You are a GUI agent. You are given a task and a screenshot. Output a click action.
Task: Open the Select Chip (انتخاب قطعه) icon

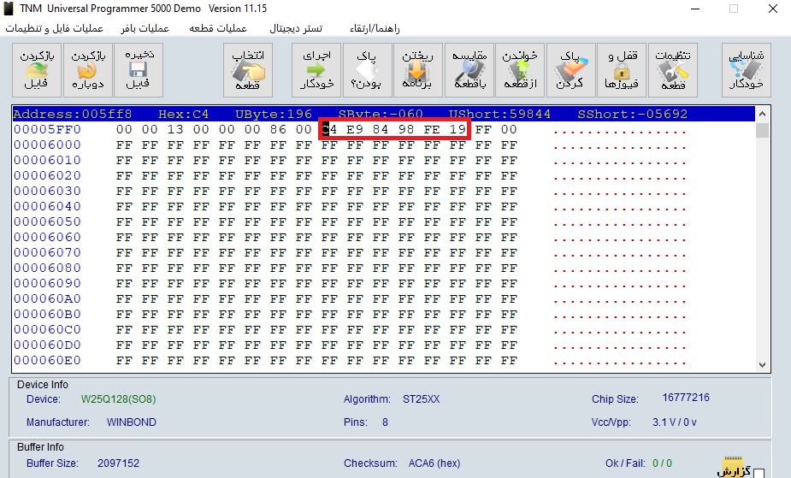[x=248, y=69]
